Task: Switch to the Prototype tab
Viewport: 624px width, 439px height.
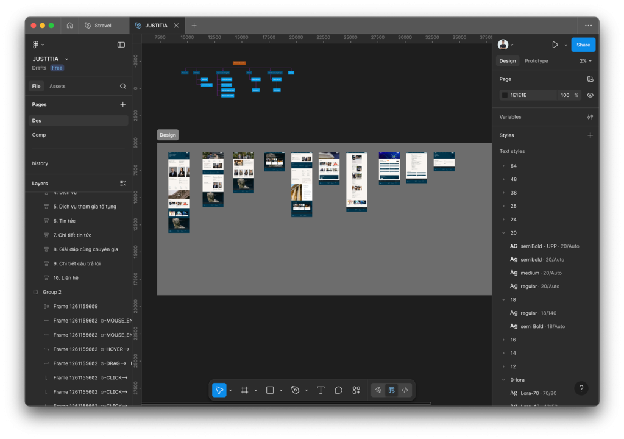Action: (536, 61)
